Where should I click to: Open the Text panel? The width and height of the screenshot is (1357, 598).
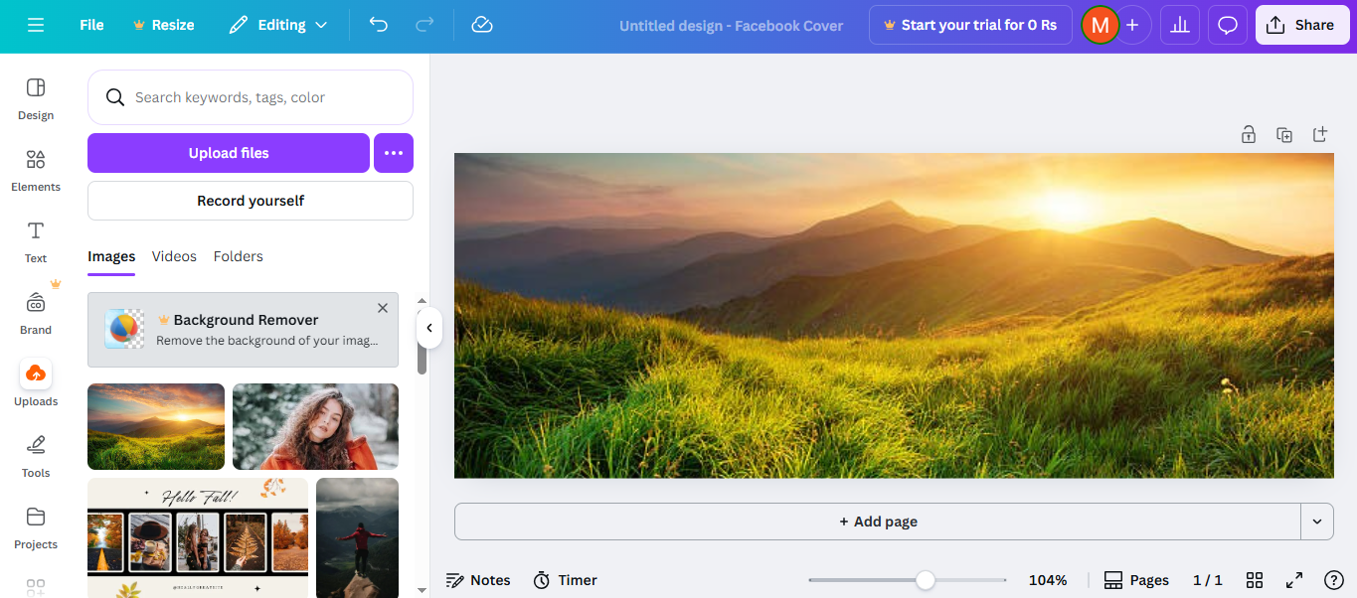coord(35,242)
